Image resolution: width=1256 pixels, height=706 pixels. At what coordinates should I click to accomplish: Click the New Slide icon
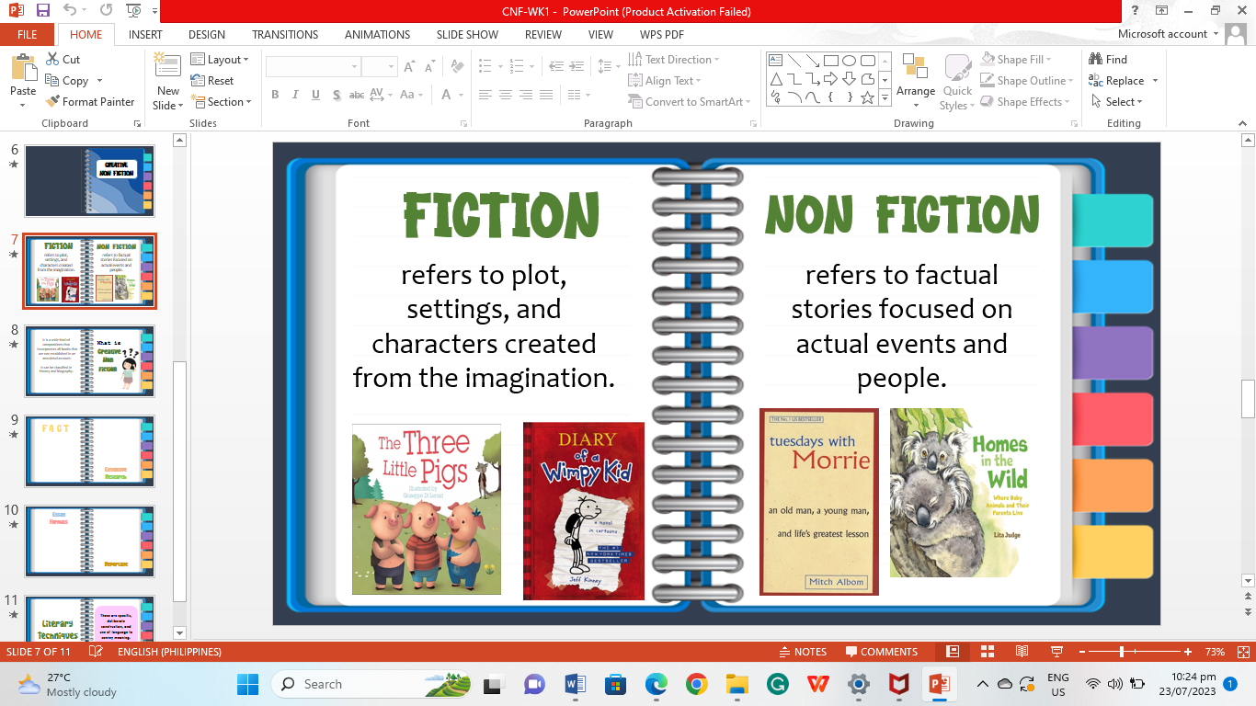[167, 66]
